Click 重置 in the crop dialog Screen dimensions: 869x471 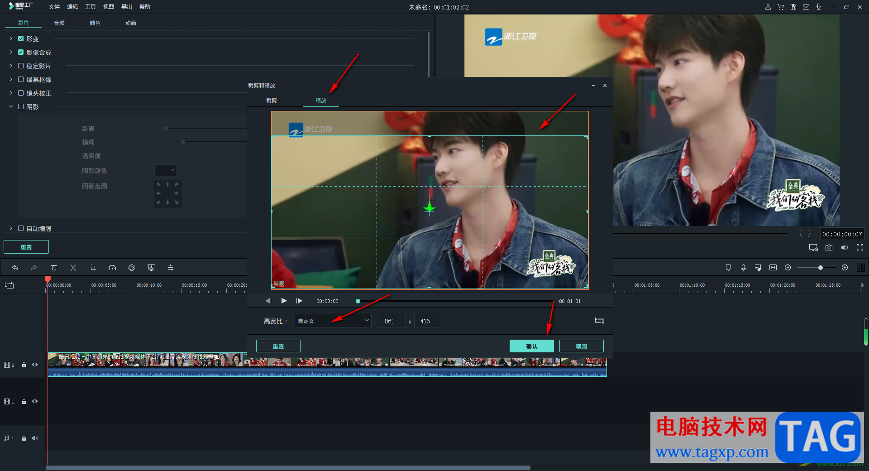[x=278, y=346]
